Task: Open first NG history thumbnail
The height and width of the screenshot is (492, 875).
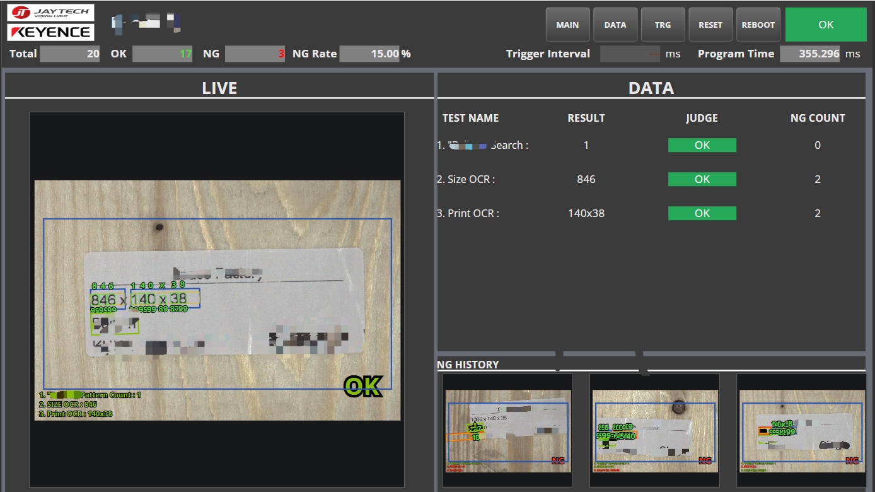Action: pos(507,430)
